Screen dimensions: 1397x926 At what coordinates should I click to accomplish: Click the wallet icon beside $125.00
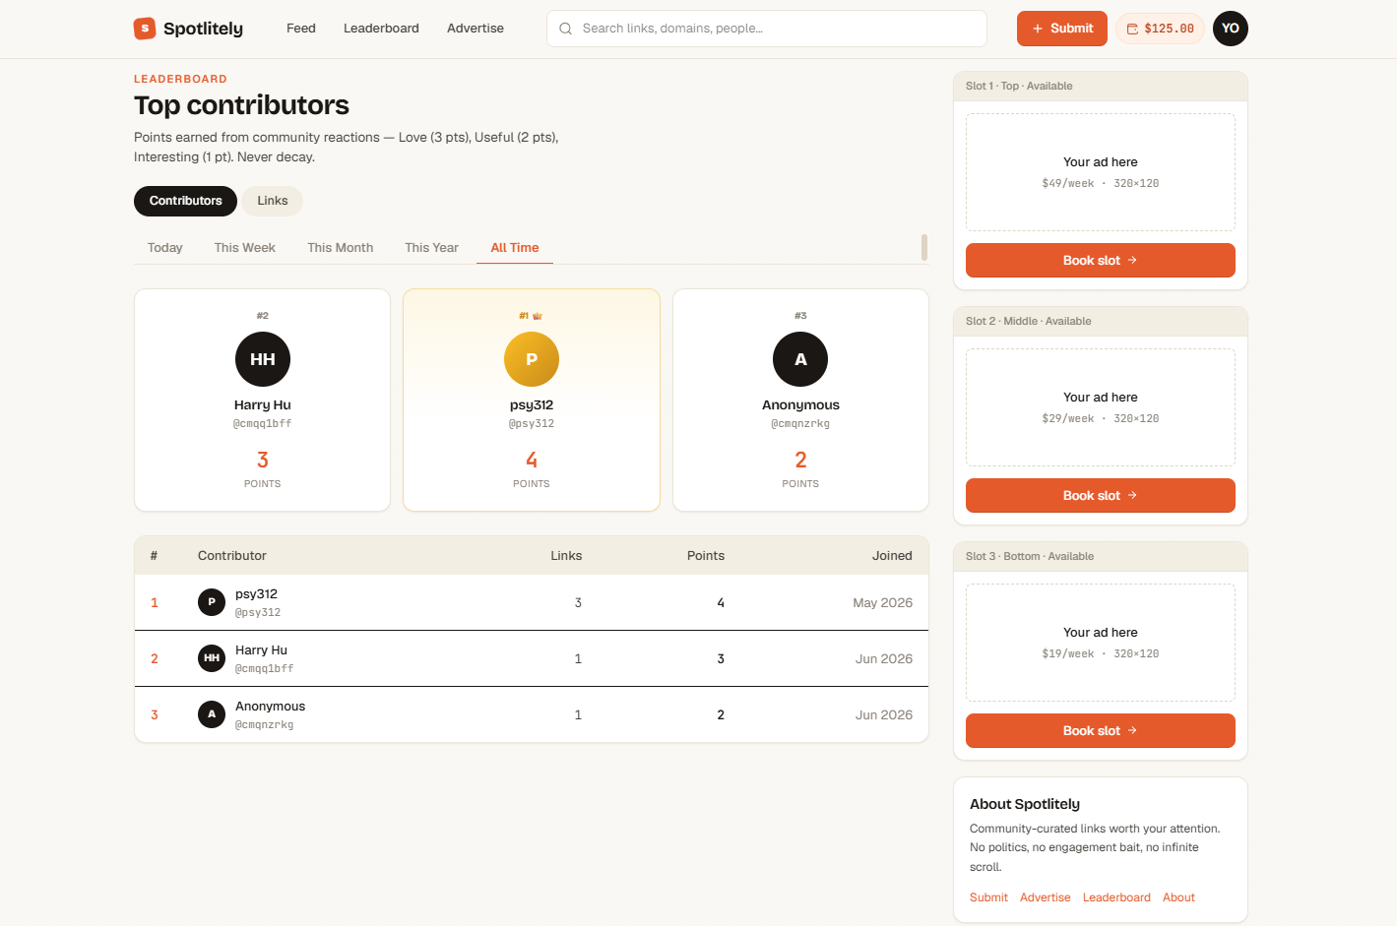(1133, 29)
